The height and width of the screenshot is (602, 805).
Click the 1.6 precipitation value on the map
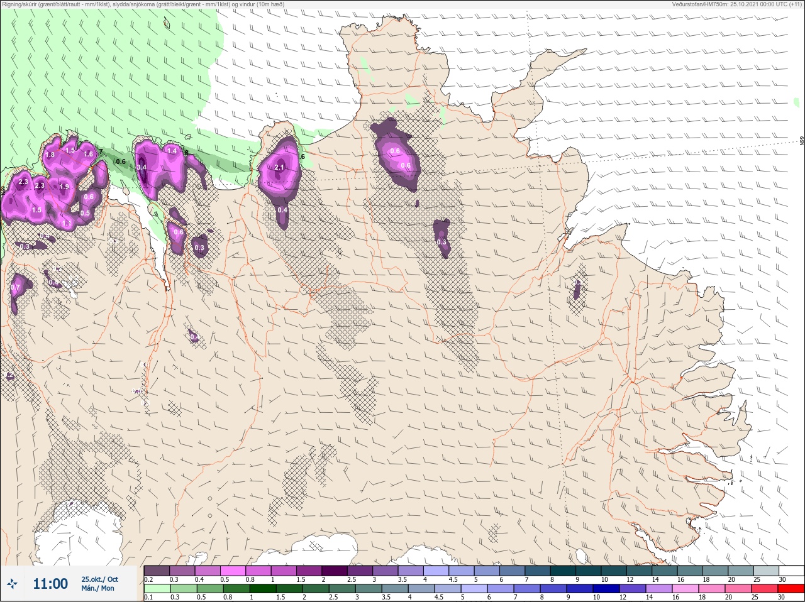[x=88, y=154]
